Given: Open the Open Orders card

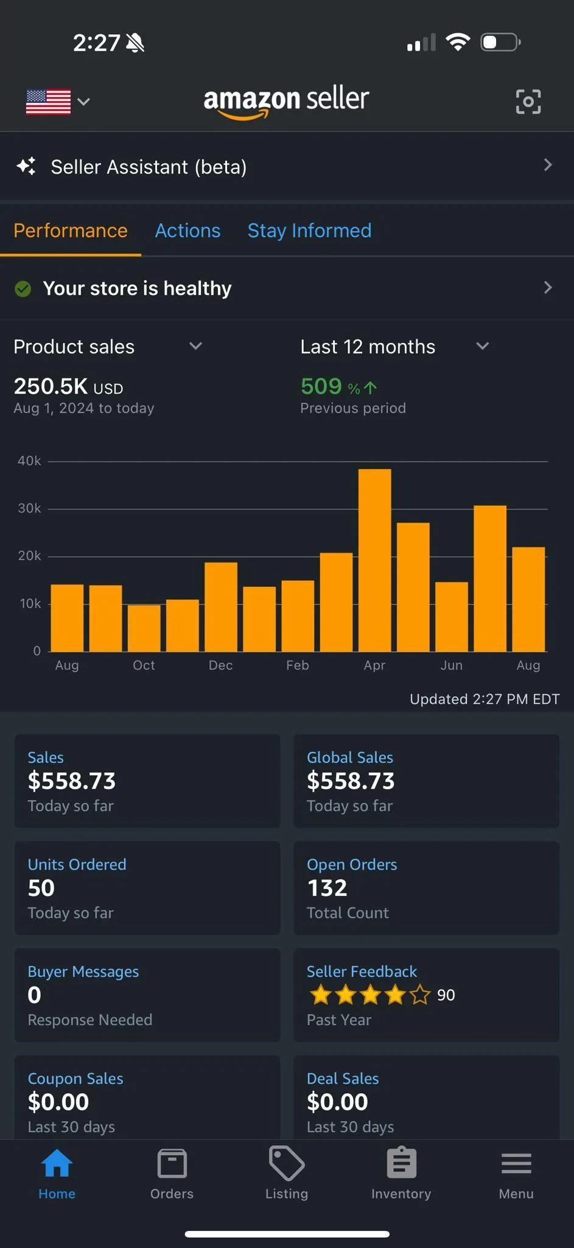Looking at the screenshot, I should click(x=426, y=888).
